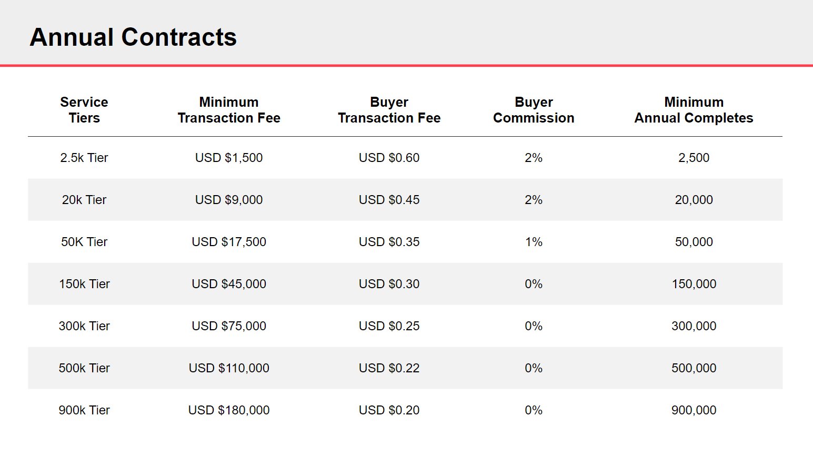The height and width of the screenshot is (457, 813).
Task: Select the 900,000 annual completes cell
Action: (694, 410)
